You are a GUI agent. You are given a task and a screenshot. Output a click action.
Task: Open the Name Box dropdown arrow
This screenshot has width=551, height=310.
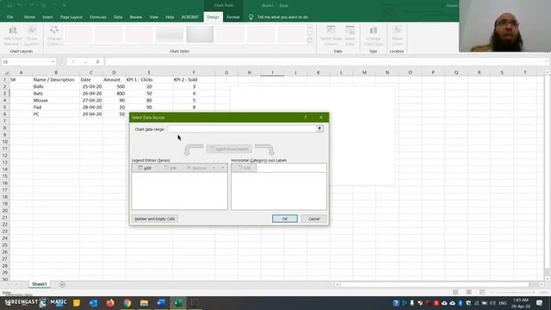click(x=53, y=62)
